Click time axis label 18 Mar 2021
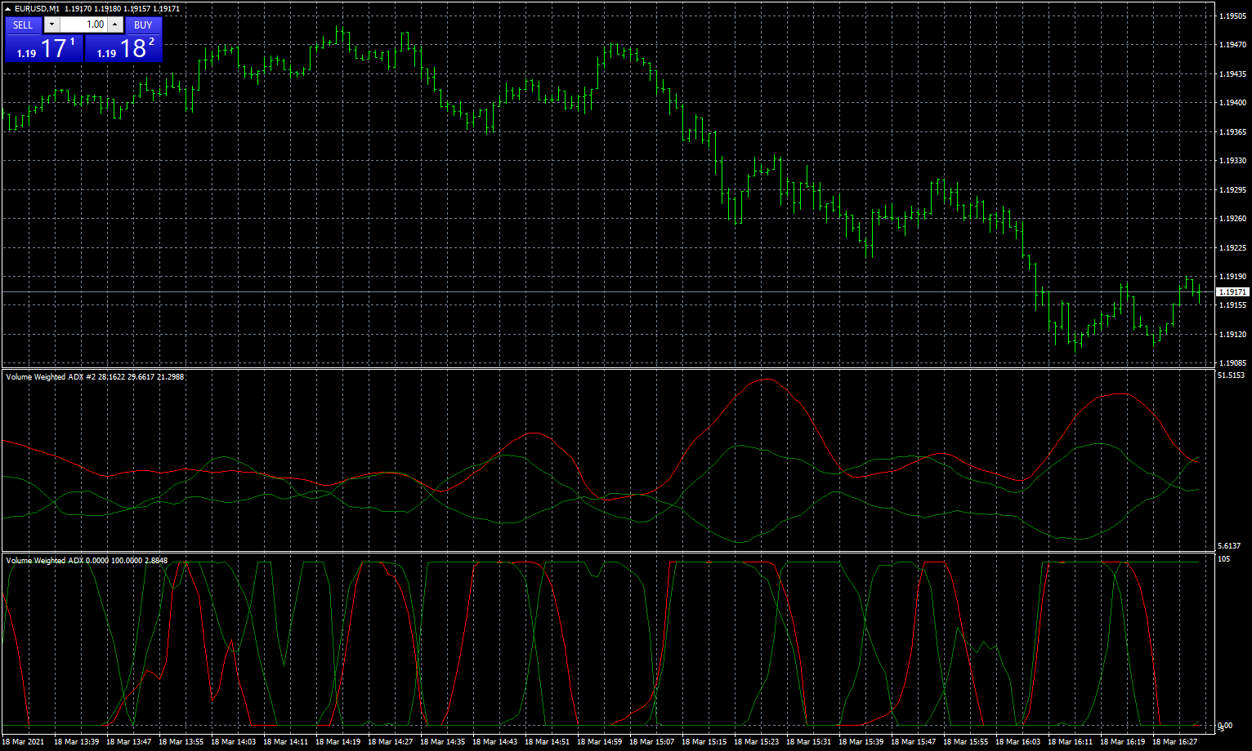1252x751 pixels. [x=24, y=742]
